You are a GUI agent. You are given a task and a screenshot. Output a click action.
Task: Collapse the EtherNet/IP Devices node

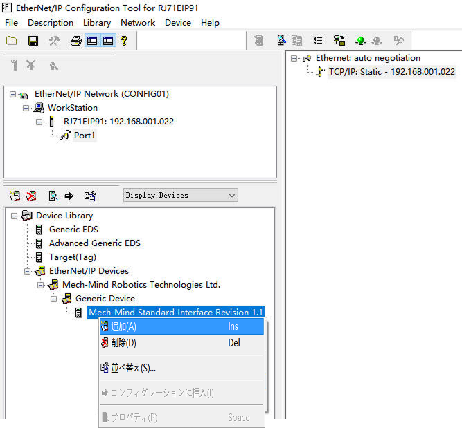tap(28, 271)
